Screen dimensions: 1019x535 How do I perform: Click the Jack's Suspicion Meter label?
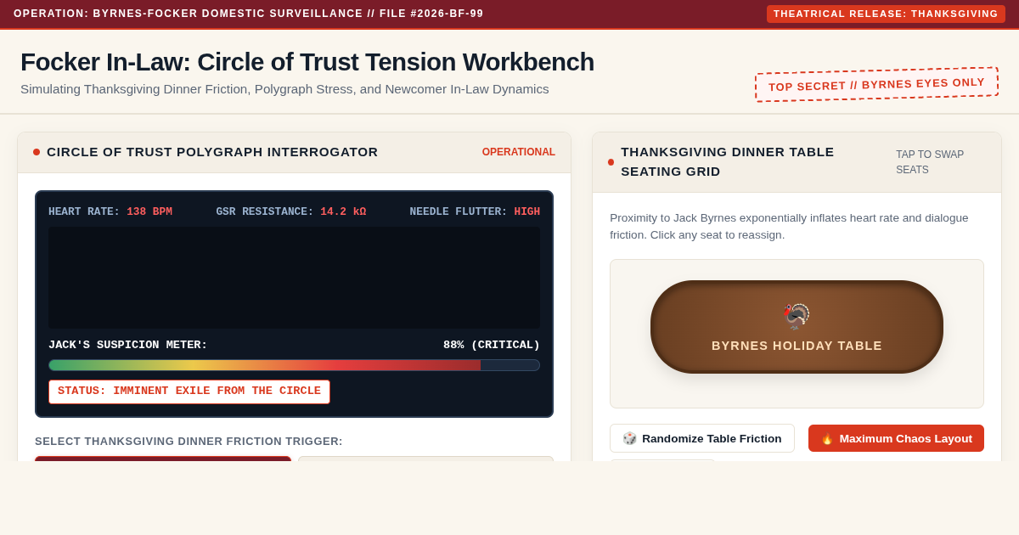point(128,345)
